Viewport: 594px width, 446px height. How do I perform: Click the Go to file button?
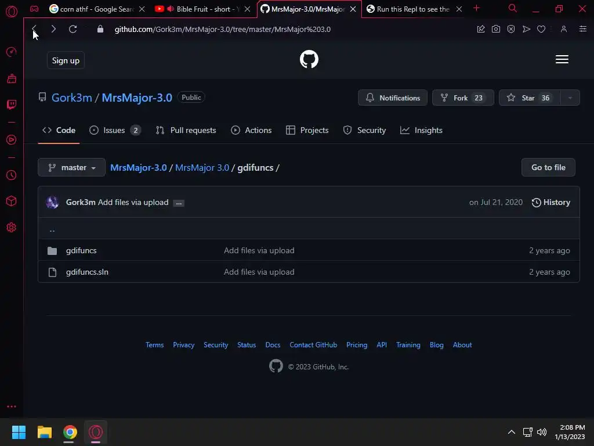coord(548,167)
